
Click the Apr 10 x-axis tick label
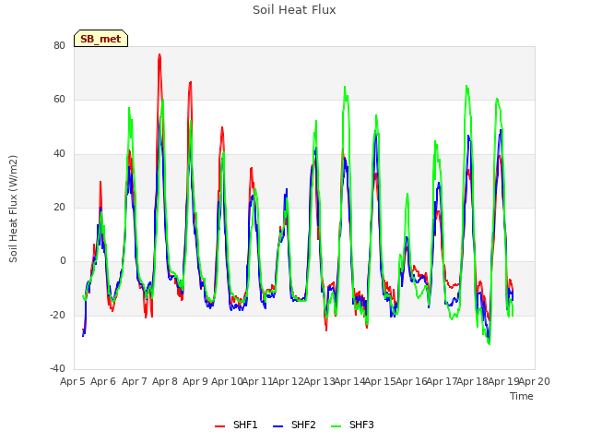click(227, 381)
